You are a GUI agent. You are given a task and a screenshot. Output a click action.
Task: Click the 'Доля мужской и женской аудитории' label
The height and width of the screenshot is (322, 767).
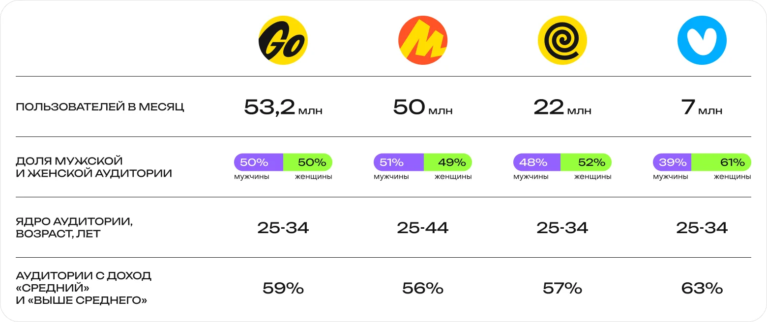(x=94, y=167)
